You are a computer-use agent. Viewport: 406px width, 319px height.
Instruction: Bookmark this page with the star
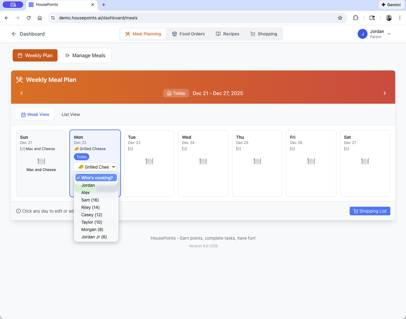340,18
